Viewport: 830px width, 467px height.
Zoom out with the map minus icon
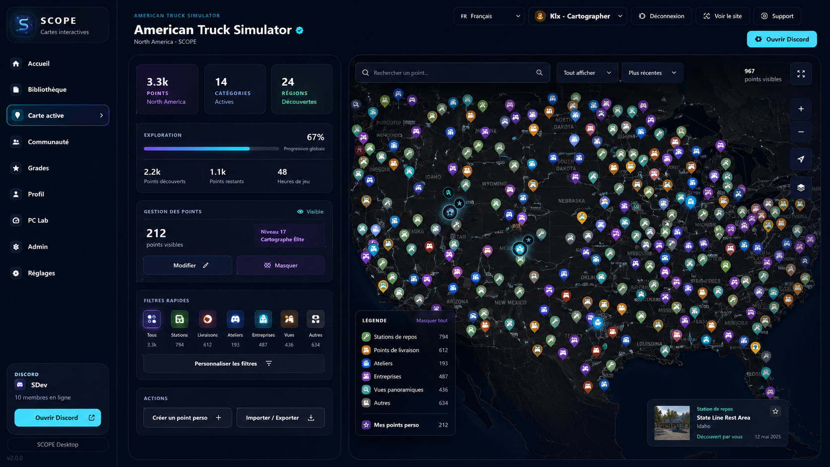coord(801,132)
